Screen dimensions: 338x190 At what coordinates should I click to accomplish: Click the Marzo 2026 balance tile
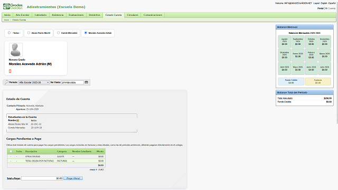coord(324,55)
